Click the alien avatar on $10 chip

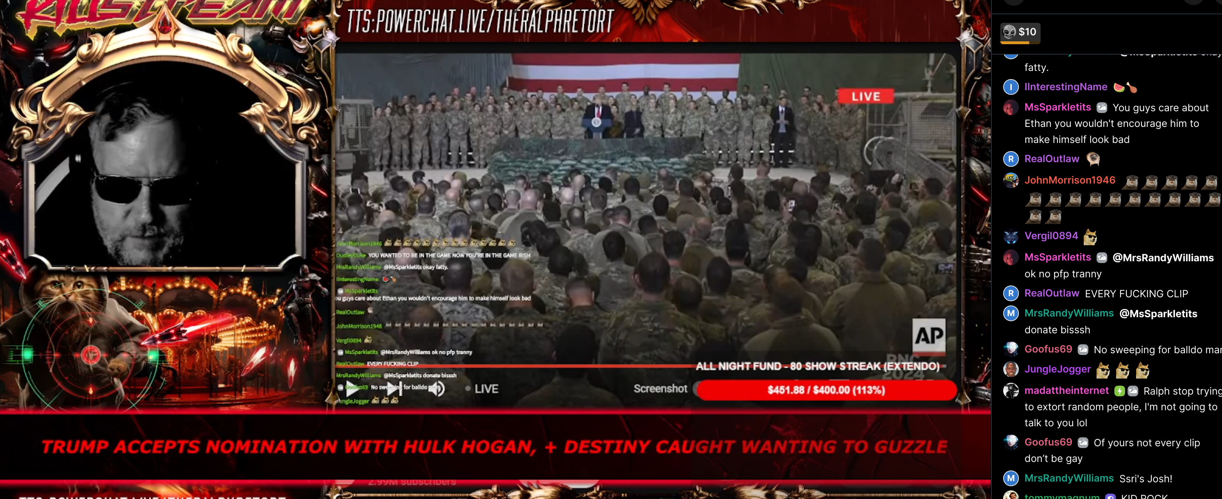pyautogui.click(x=1009, y=32)
